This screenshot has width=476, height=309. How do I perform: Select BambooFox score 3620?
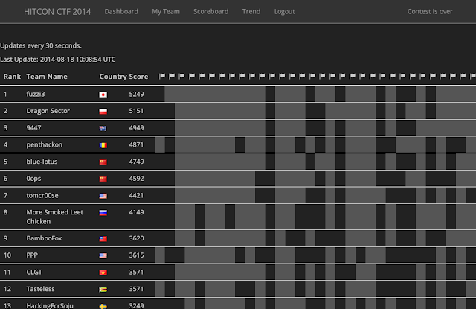tap(136, 238)
